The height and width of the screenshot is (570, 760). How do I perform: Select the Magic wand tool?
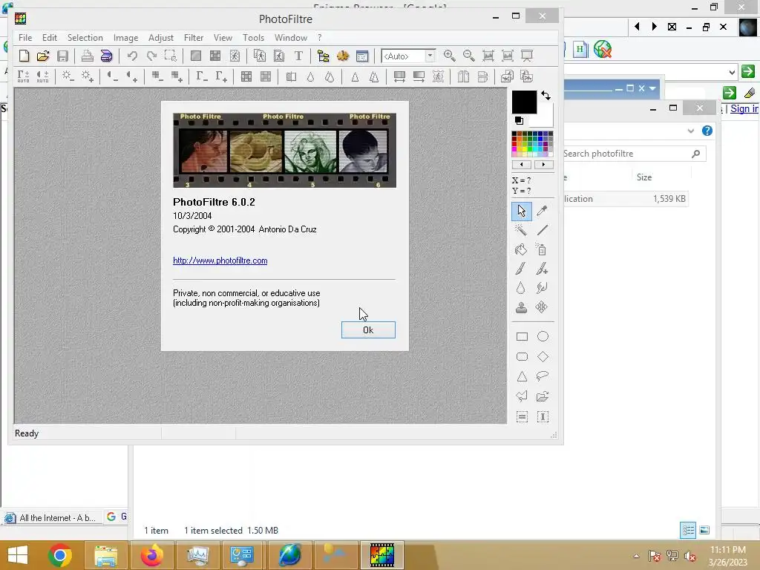click(x=522, y=230)
